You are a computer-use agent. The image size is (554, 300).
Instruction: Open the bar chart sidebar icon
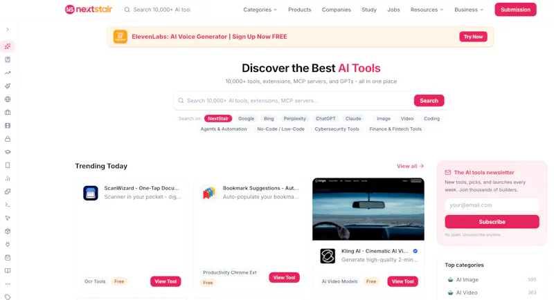(8, 178)
